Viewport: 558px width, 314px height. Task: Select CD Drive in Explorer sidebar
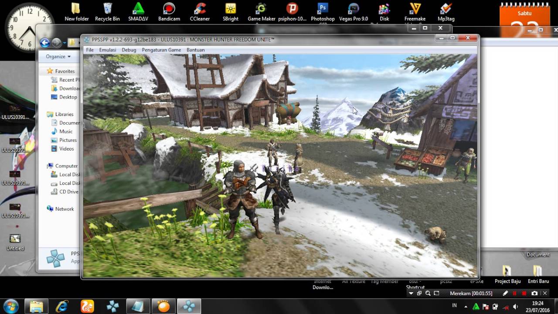pos(65,192)
